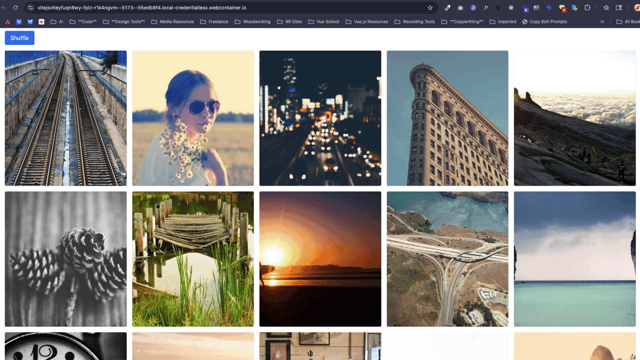Open the React DevTools extension icon
Screen dimensions: 640x360
pos(511,8)
